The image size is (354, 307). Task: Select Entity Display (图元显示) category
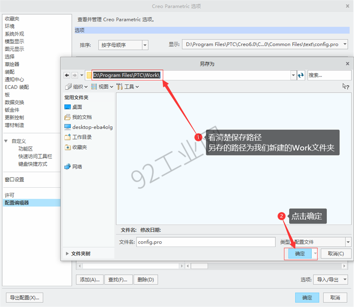pos(15,49)
